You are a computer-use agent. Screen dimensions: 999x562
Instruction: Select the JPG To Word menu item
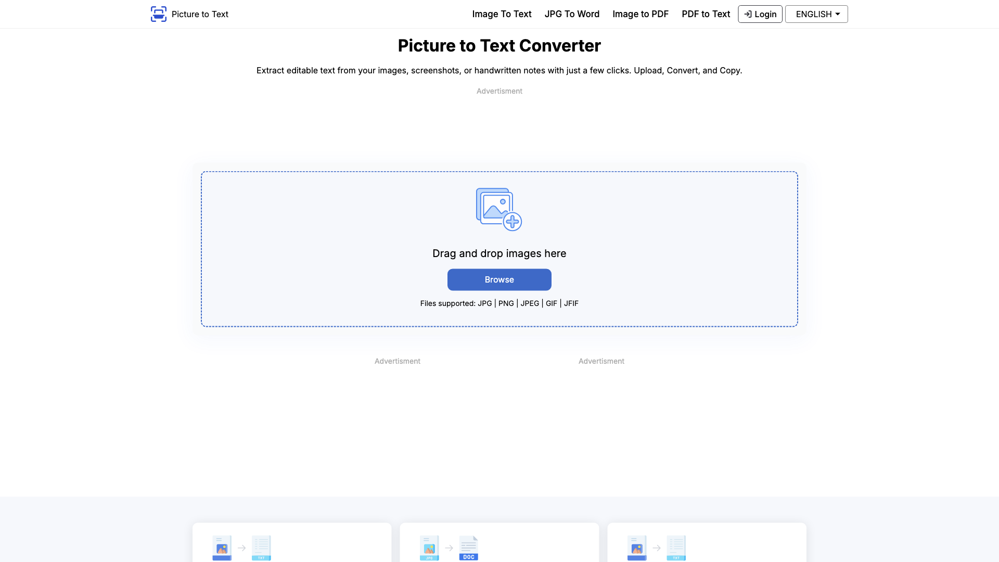point(572,14)
